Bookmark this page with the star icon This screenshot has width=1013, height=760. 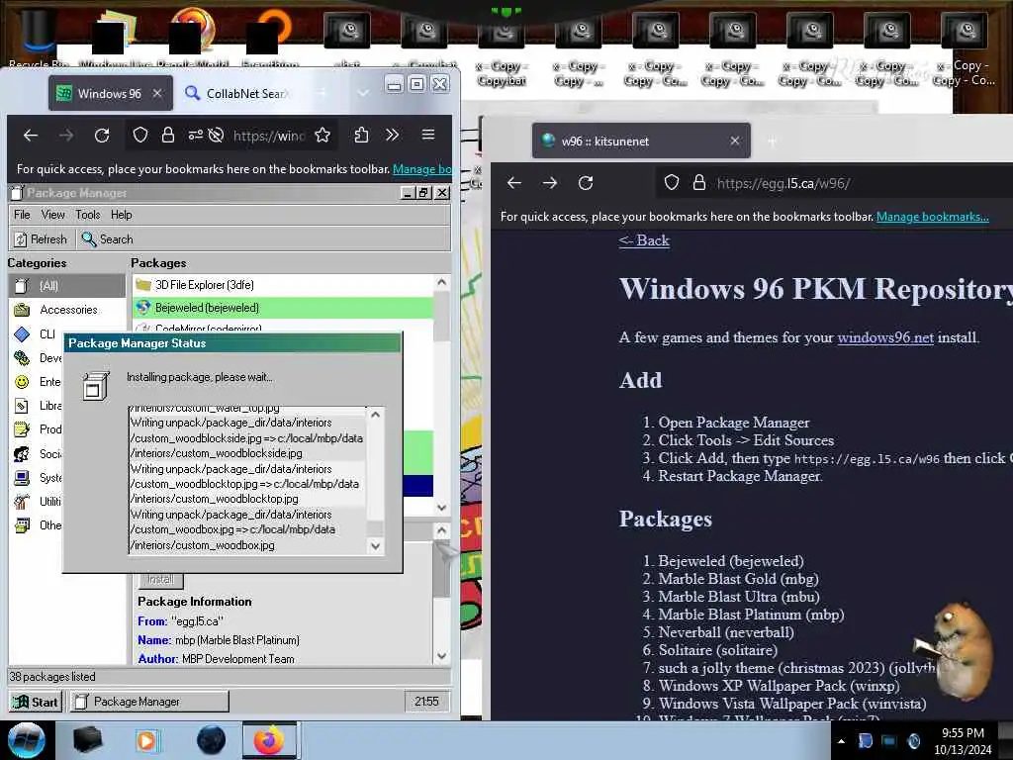(322, 135)
